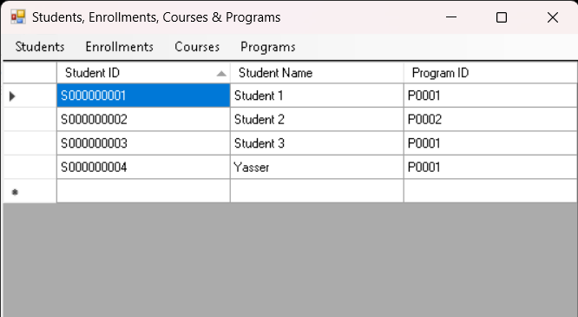Open the Programs menu
Screen dimensions: 578x317
268,47
